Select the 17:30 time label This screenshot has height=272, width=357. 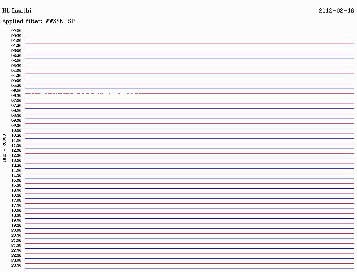pos(16,205)
